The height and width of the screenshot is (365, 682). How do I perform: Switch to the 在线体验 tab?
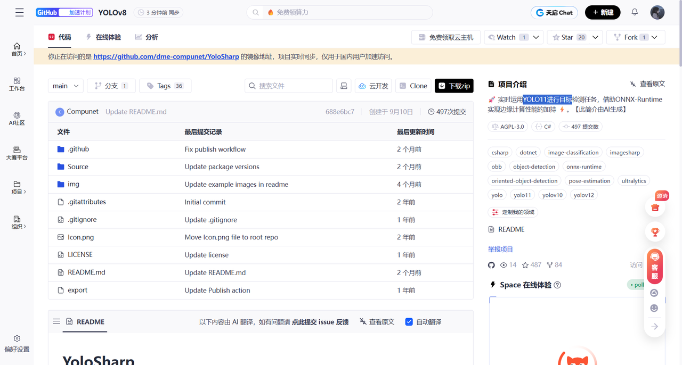click(103, 37)
